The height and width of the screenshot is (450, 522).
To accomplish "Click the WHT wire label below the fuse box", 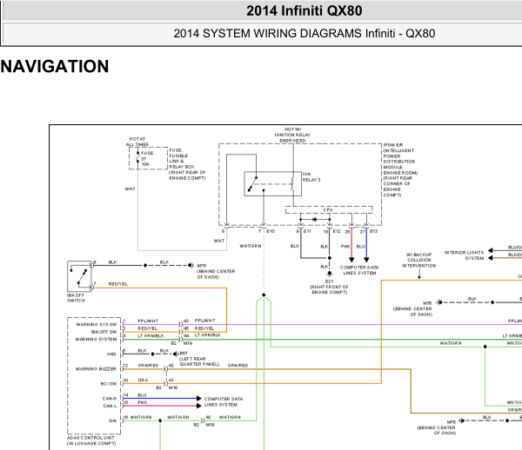I will [130, 189].
